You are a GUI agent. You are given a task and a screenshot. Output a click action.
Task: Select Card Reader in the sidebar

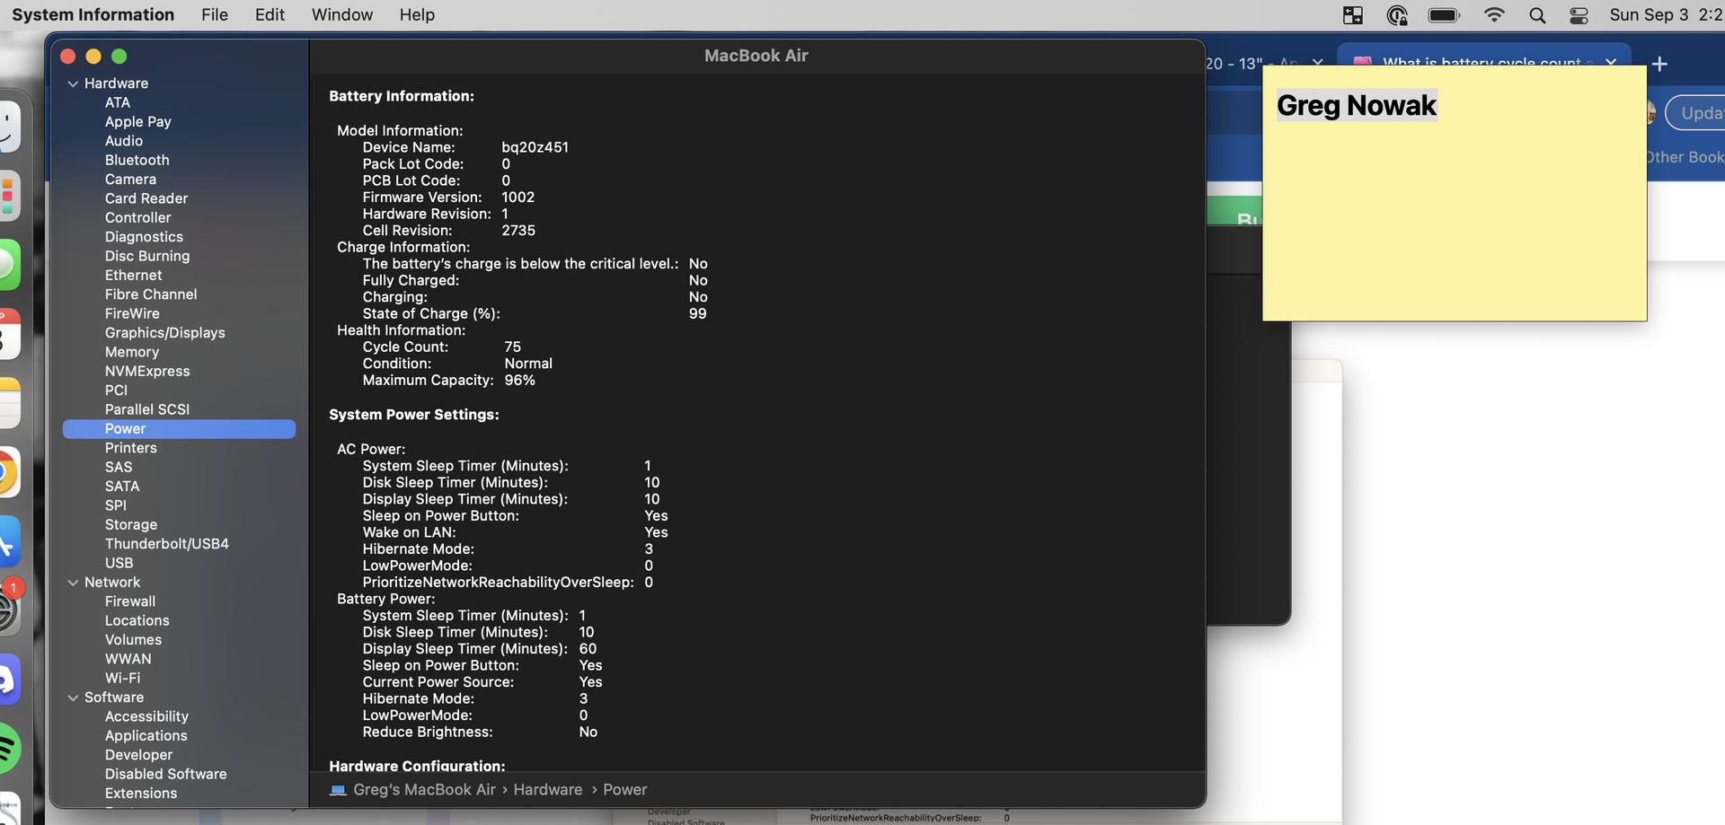146,198
